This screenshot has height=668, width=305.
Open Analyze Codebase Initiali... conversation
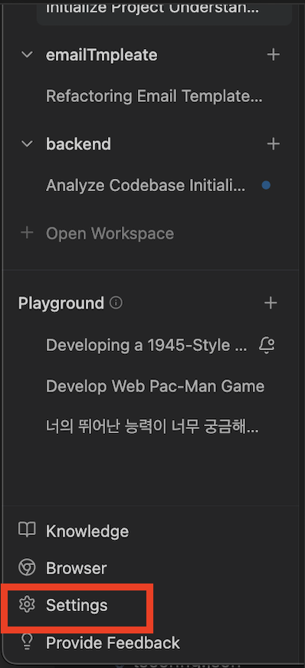[146, 186]
